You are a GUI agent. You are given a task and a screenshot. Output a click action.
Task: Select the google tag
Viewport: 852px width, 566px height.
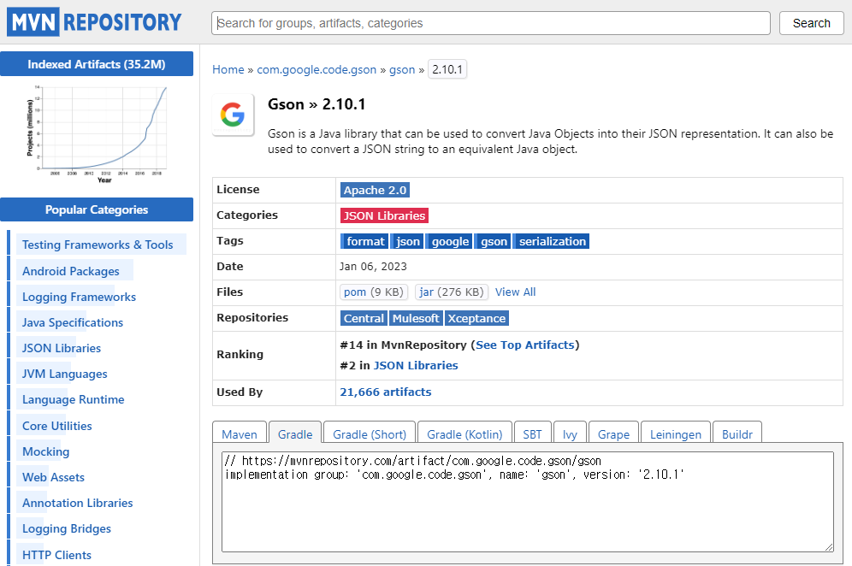click(x=449, y=241)
